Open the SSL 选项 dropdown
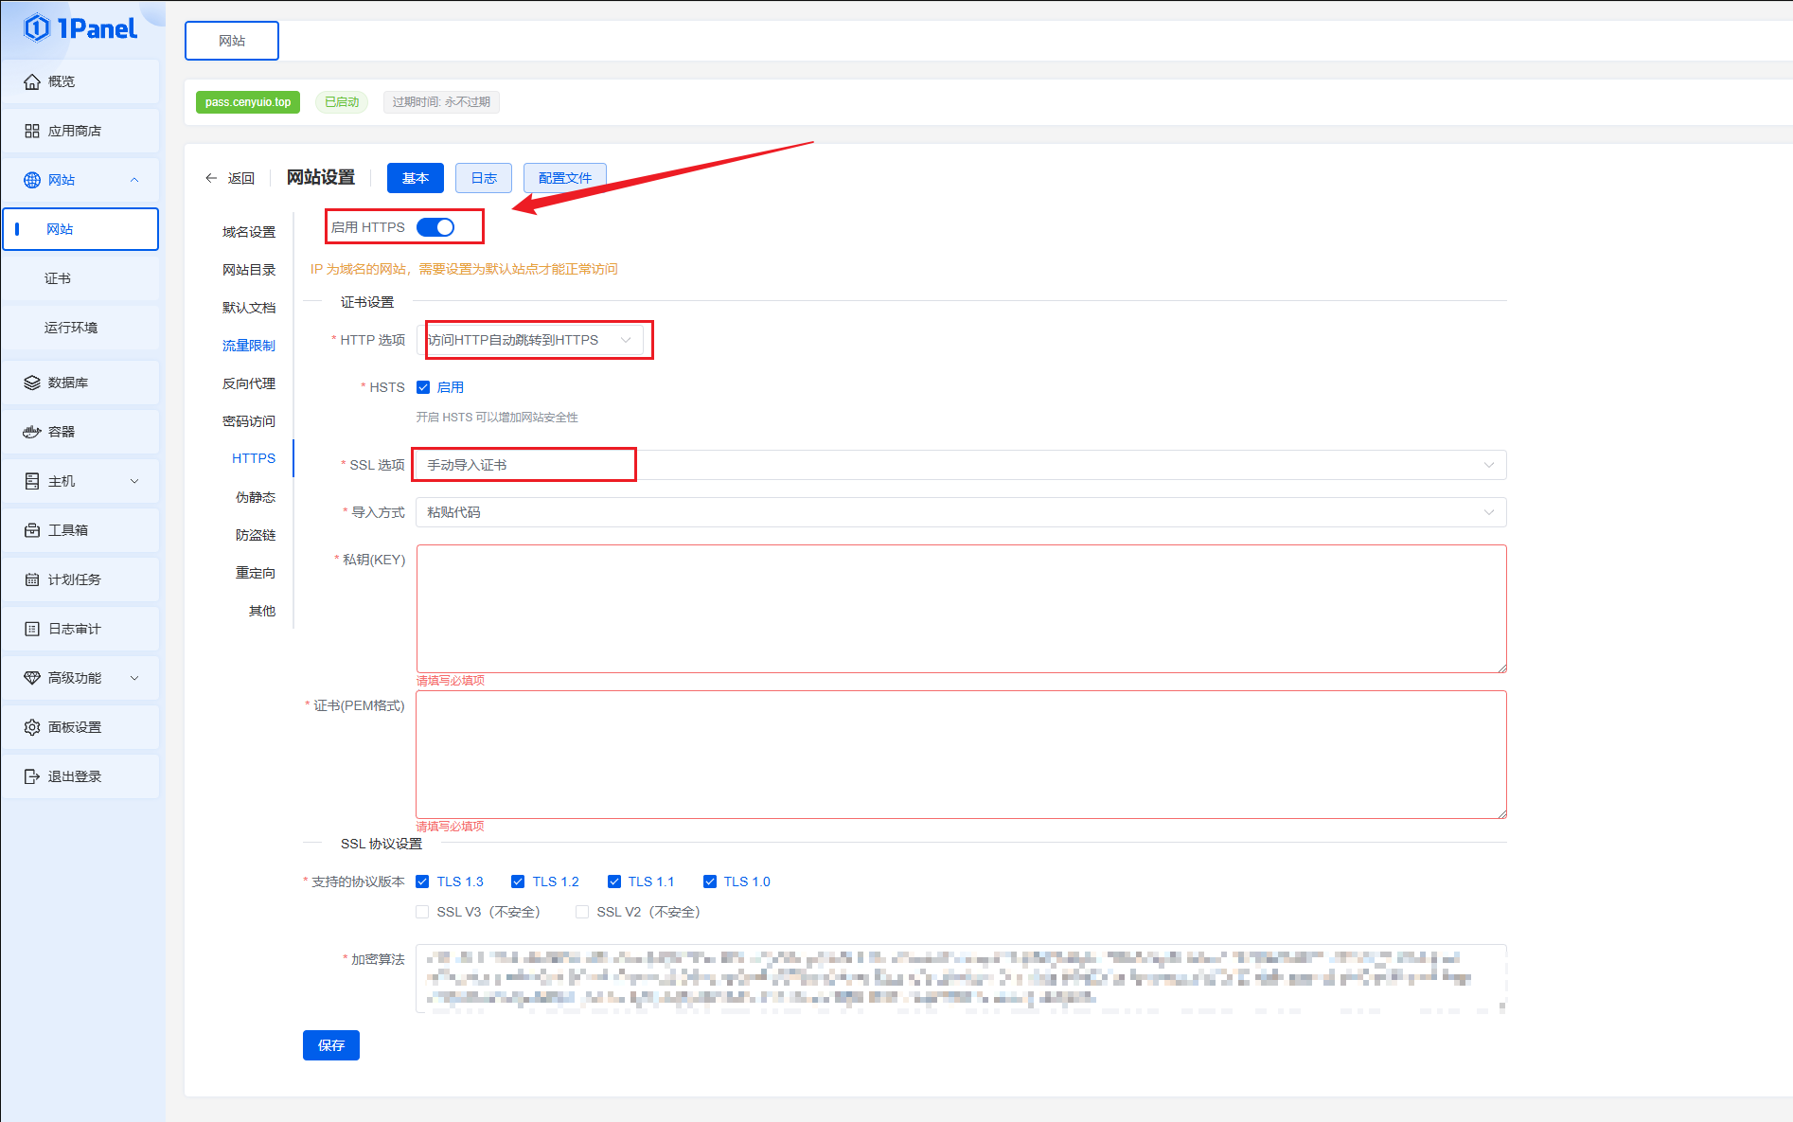 coord(960,465)
